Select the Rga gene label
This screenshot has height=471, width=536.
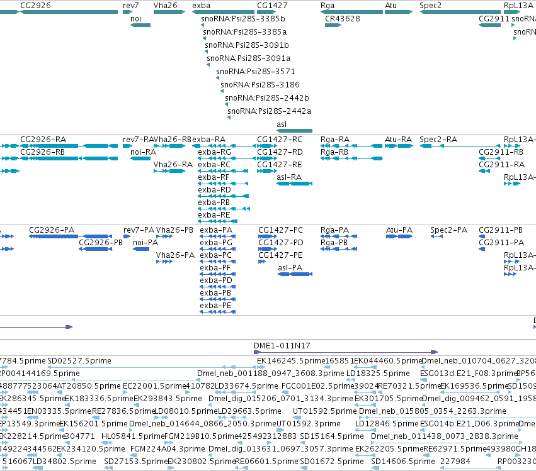328,6
